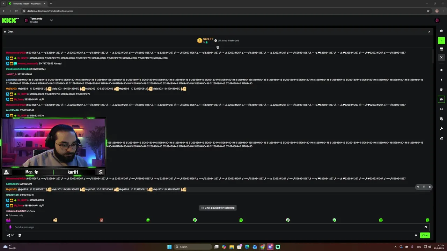Click the dollar sign icon on webcam overlay
The width and height of the screenshot is (447, 251).
point(101,172)
